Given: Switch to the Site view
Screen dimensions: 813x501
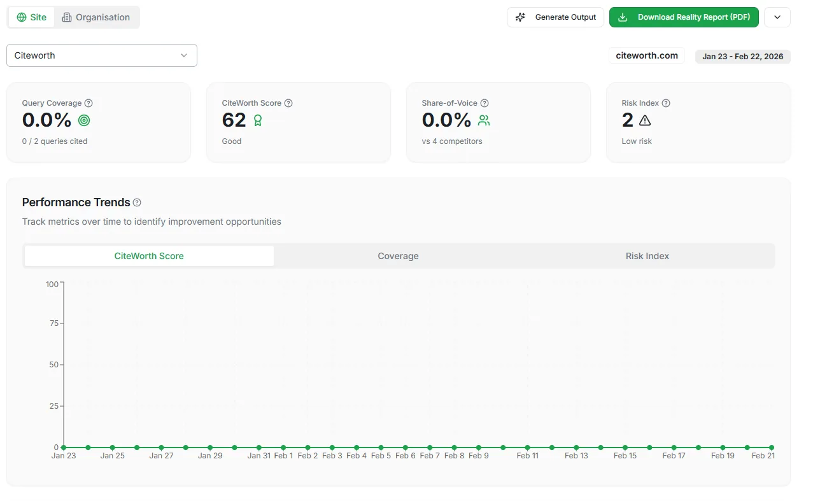Looking at the screenshot, I should [x=31, y=17].
